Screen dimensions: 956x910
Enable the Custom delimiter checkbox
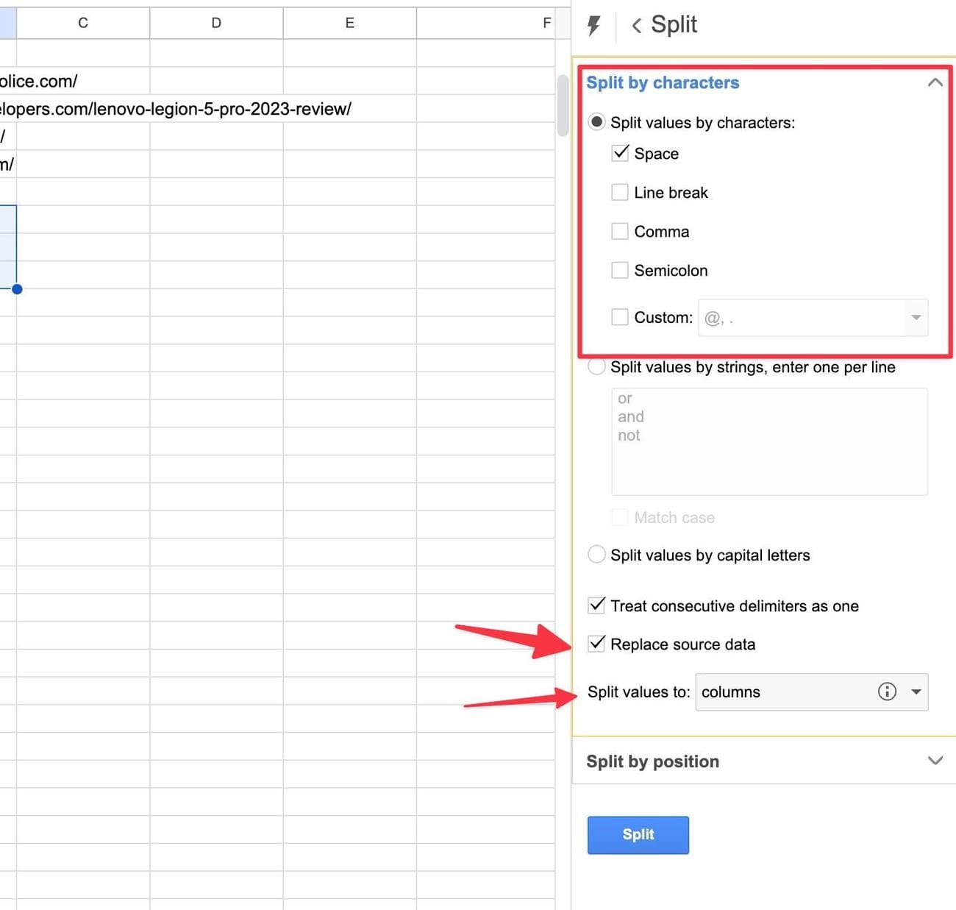(x=621, y=317)
